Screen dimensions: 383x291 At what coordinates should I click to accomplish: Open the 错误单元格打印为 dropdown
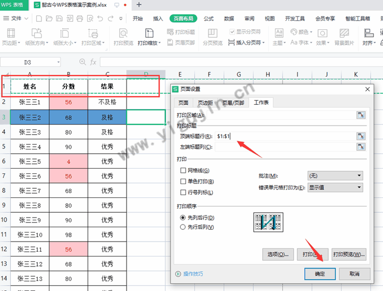(x=335, y=187)
